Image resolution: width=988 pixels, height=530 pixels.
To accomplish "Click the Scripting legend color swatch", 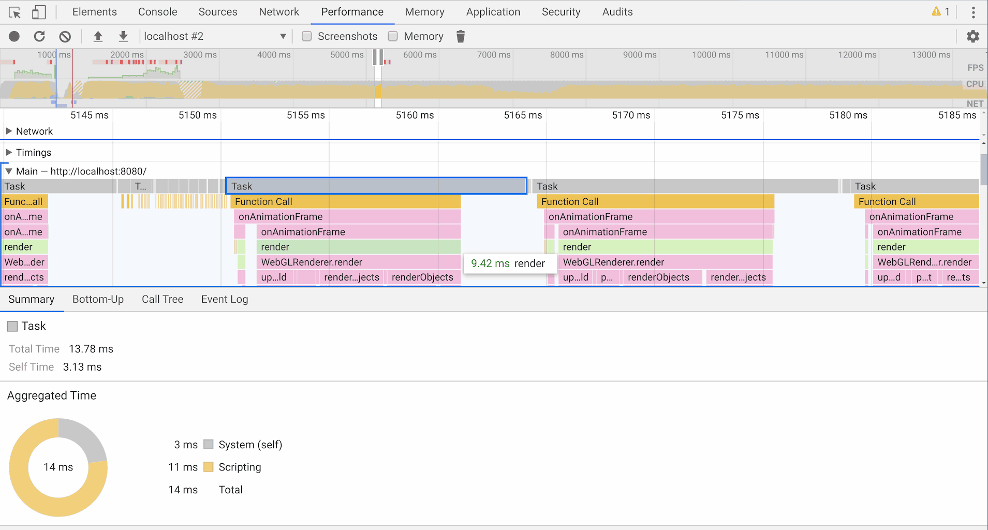I will click(209, 467).
